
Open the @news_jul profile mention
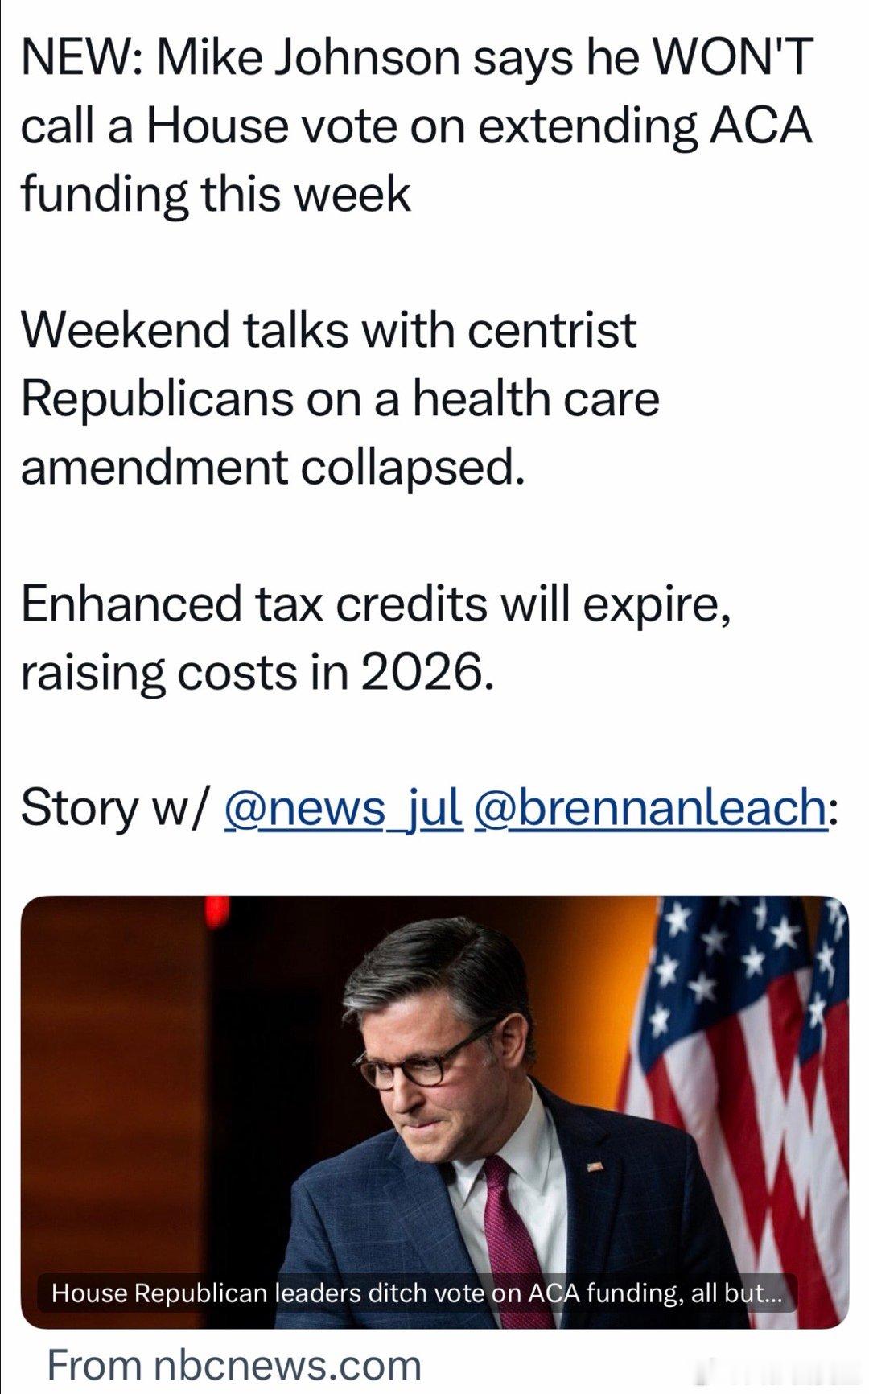pyautogui.click(x=342, y=807)
